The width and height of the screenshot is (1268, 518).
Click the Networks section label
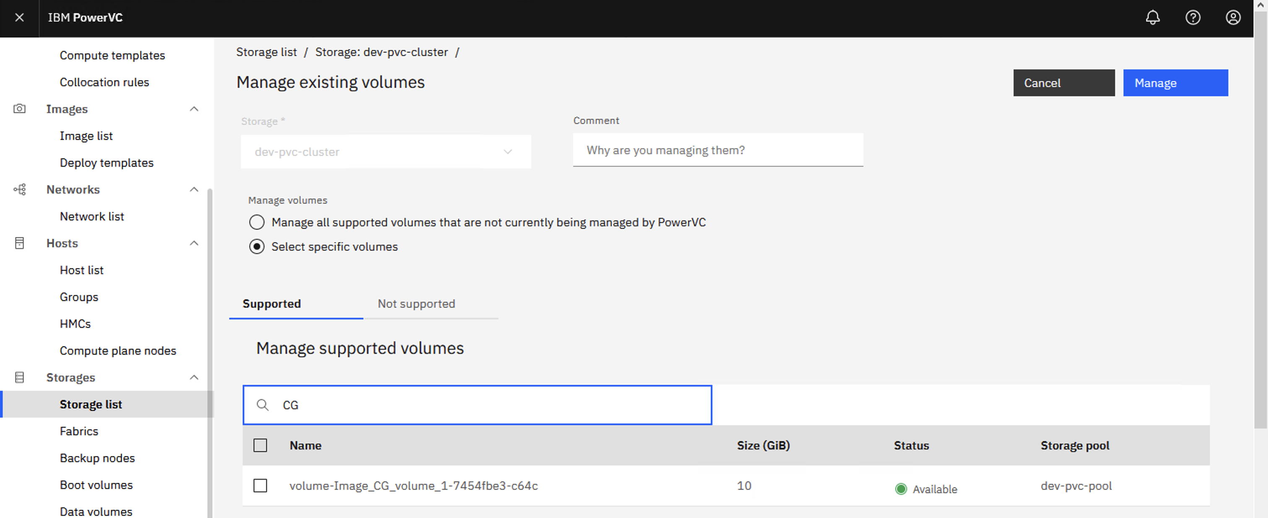point(73,190)
